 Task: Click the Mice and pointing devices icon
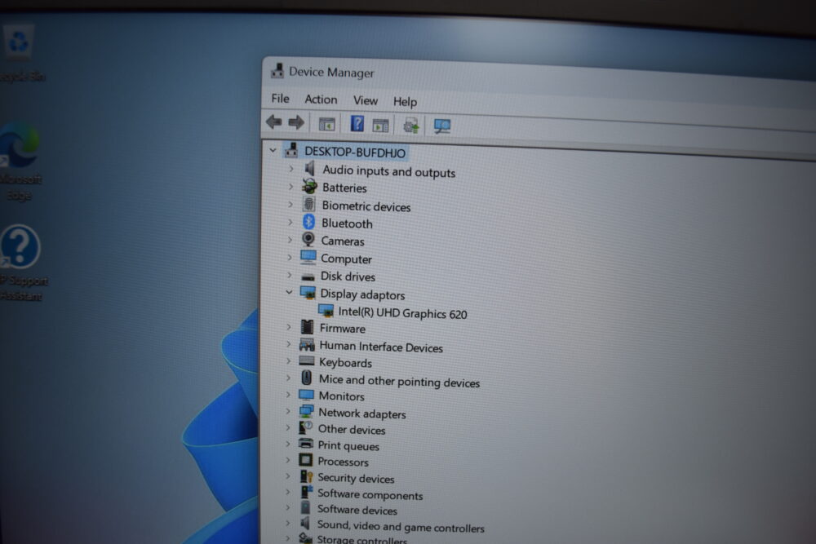coord(307,378)
